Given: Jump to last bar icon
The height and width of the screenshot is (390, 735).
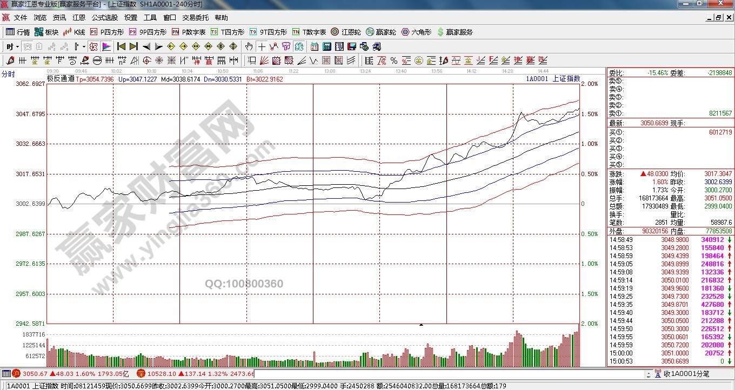Looking at the screenshot, I should 133,46.
